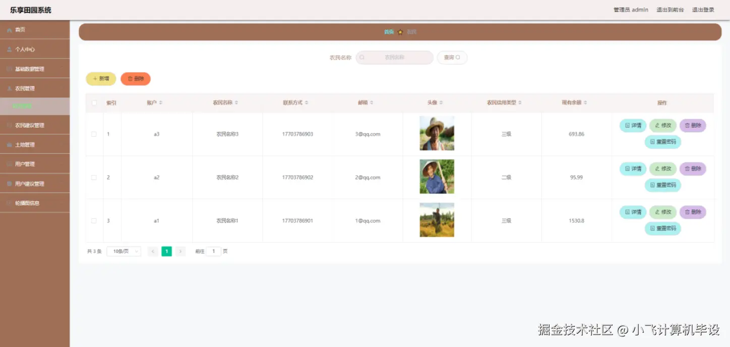Click 修改 for the a3 row
730x347 pixels.
pos(663,125)
